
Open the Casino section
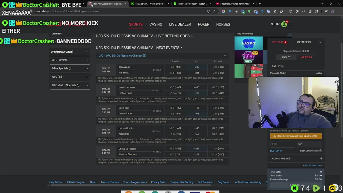(x=156, y=24)
